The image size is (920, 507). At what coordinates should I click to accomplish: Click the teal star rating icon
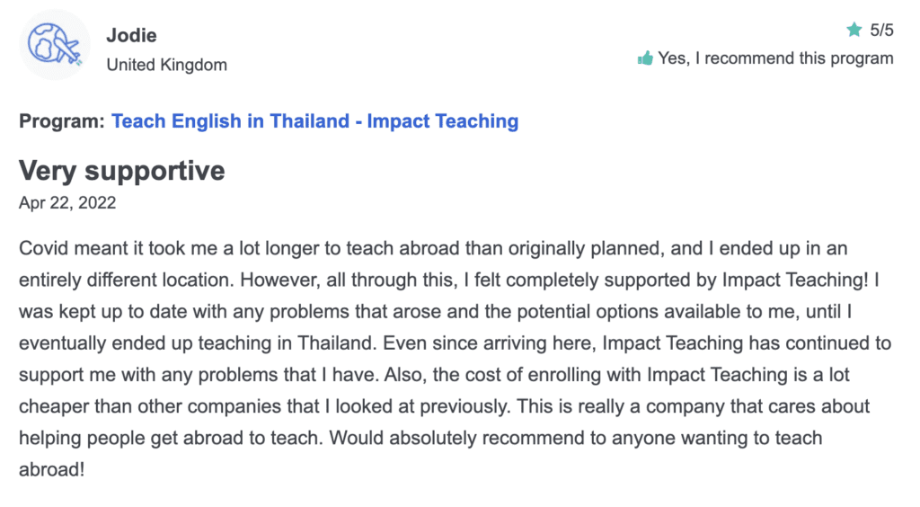[854, 30]
